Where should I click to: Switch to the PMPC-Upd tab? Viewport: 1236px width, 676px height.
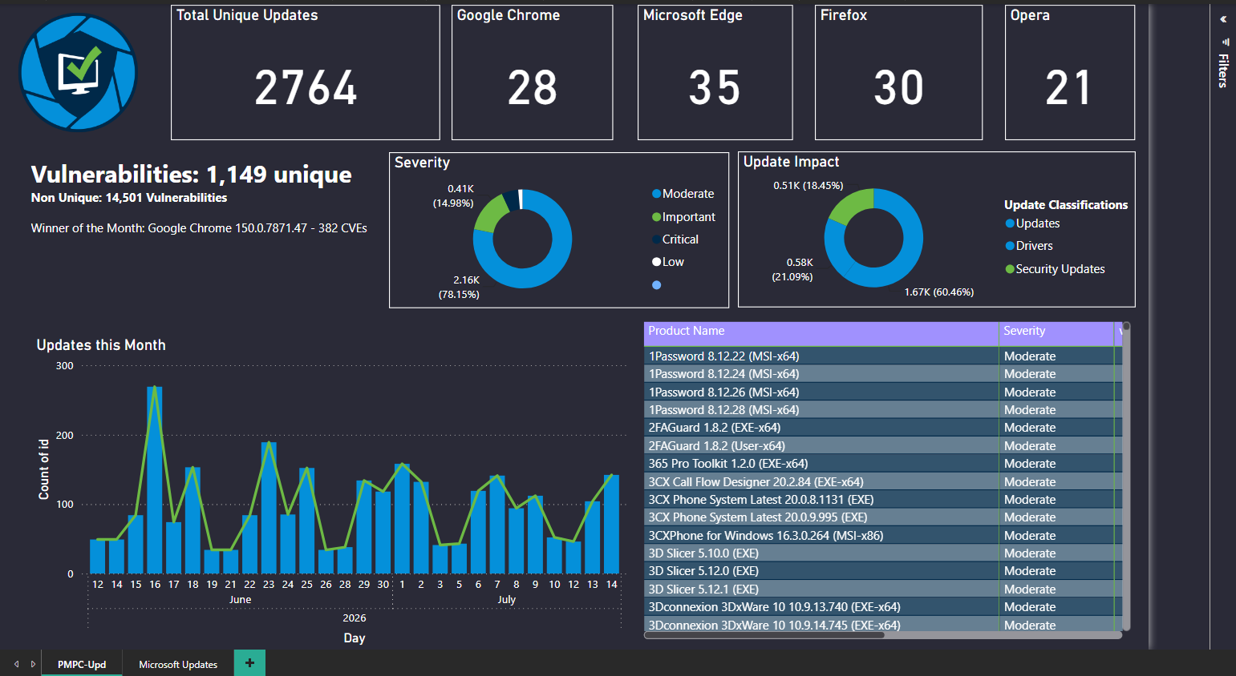tap(82, 664)
